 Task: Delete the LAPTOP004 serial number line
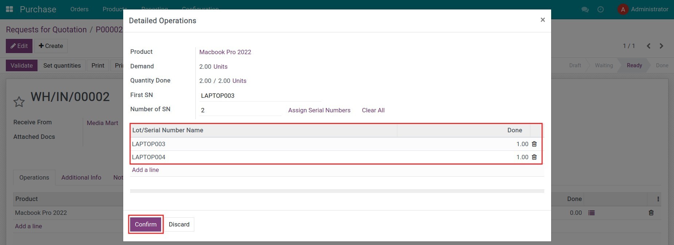click(x=534, y=157)
